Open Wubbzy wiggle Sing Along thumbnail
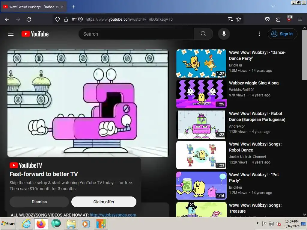 coord(201,94)
